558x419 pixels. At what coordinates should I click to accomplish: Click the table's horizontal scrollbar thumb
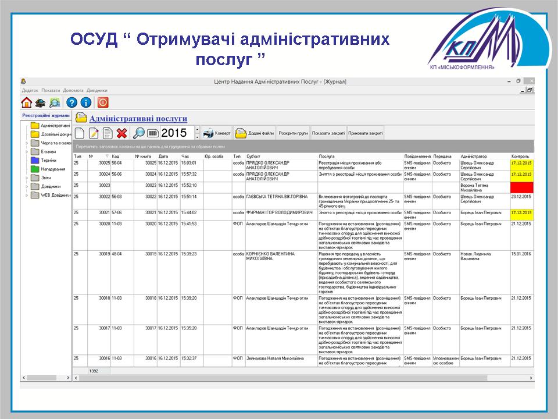coord(283,378)
